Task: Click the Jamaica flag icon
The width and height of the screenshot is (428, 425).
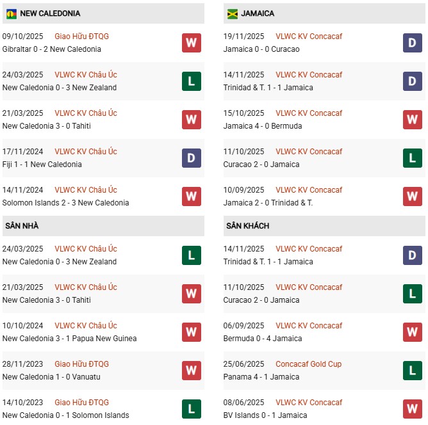Action: tap(233, 13)
